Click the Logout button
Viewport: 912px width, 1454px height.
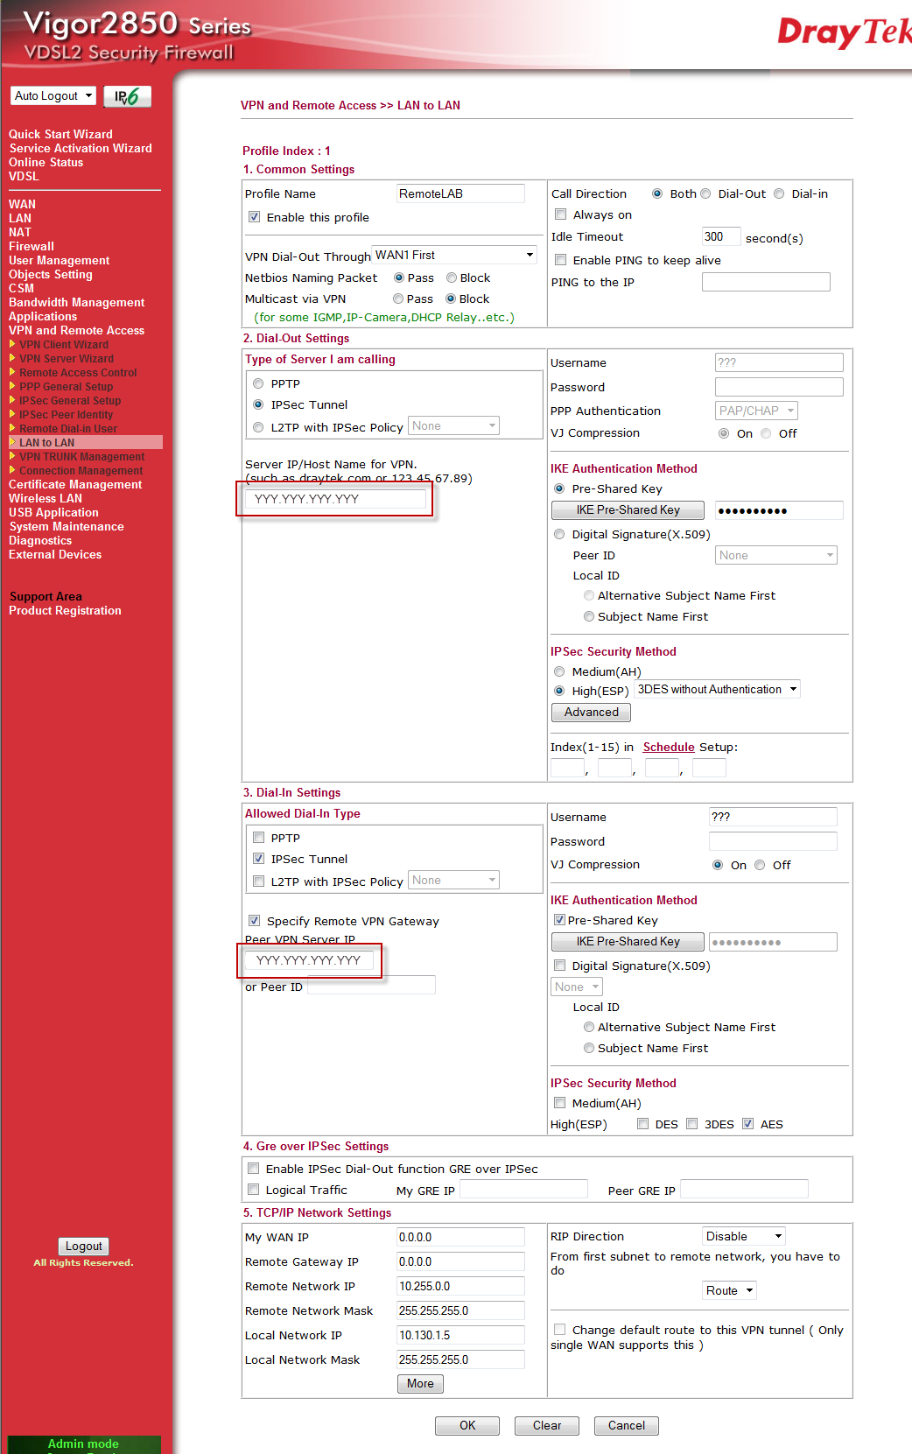84,1246
